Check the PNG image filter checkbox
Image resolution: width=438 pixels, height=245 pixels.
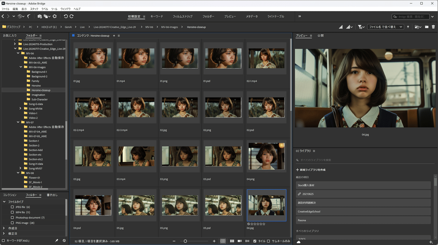click(x=12, y=223)
